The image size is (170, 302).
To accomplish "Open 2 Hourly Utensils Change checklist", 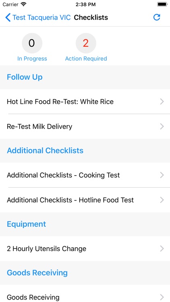I will (85, 249).
